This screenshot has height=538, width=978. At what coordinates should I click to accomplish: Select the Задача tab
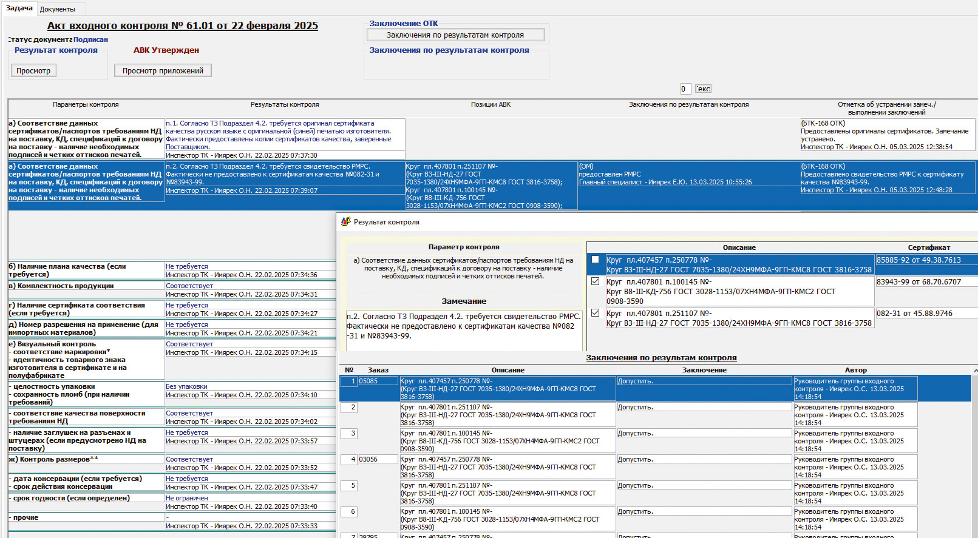(19, 8)
